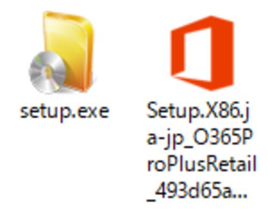This screenshot has width=268, height=214.
Task: Select the _493d65a... truncated filename line
Action: tap(197, 191)
